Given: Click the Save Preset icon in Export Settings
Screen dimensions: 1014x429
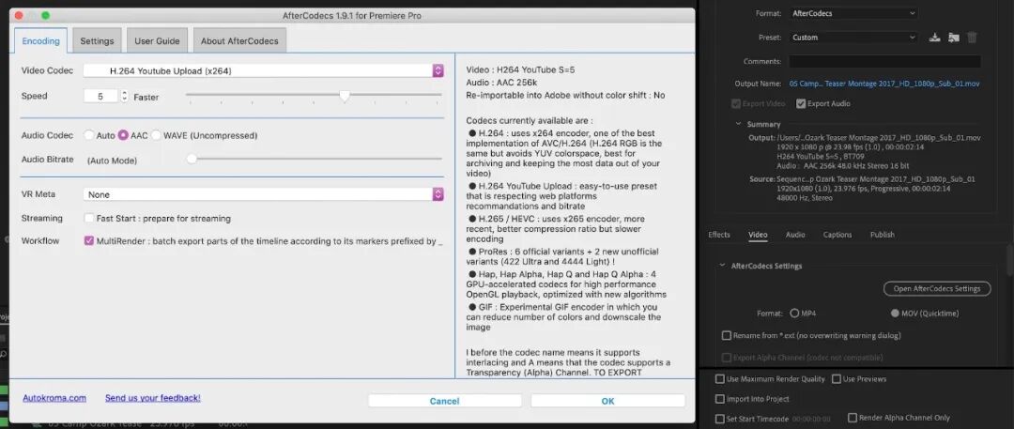Looking at the screenshot, I should 934,38.
